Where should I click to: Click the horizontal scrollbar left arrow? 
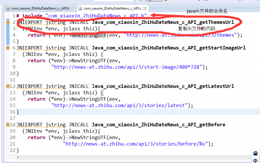[x=18, y=157]
